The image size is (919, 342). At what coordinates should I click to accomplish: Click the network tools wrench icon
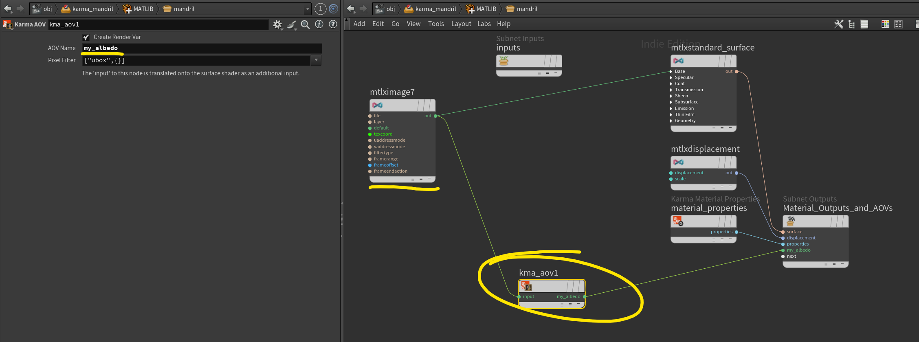(839, 24)
